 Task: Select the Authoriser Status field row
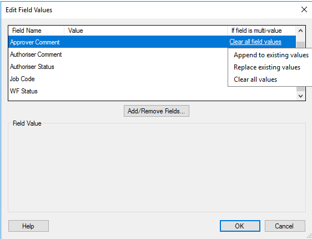click(x=118, y=67)
